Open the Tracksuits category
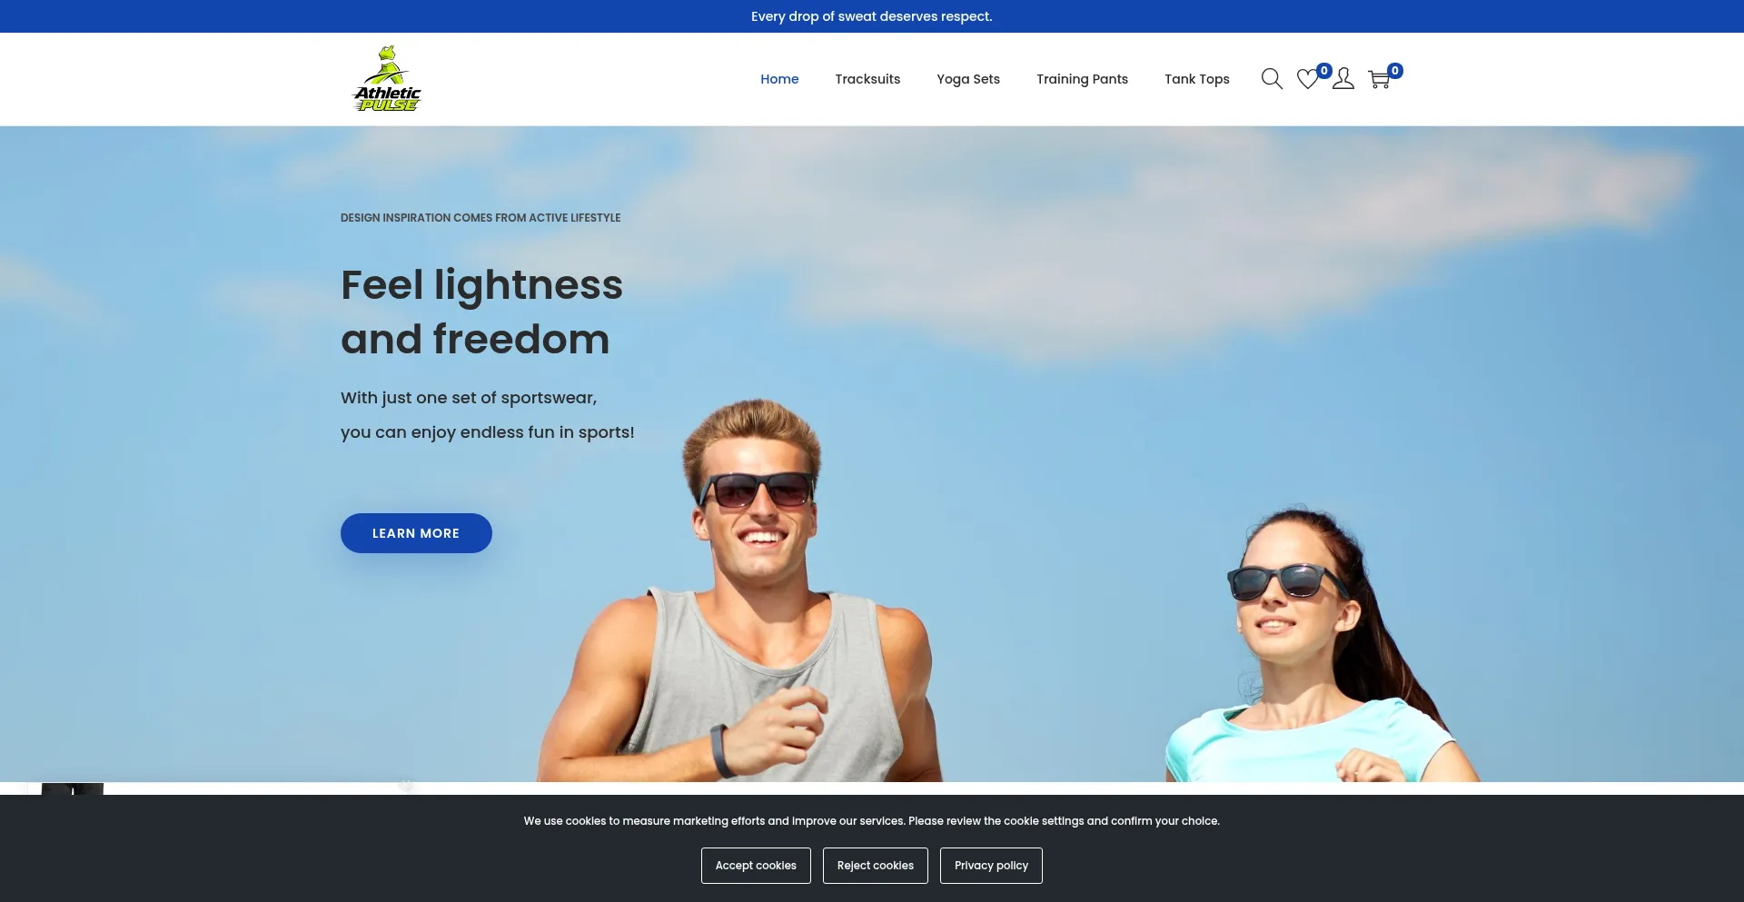The height and width of the screenshot is (902, 1744). pyautogui.click(x=867, y=79)
